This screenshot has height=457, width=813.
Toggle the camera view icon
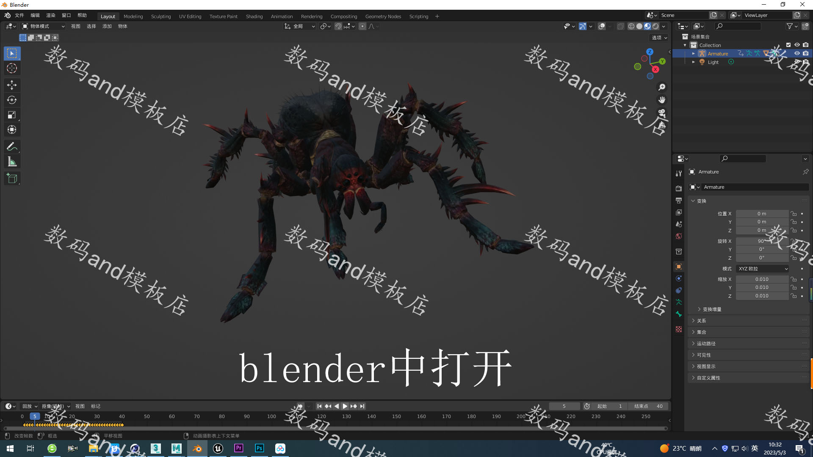(662, 113)
